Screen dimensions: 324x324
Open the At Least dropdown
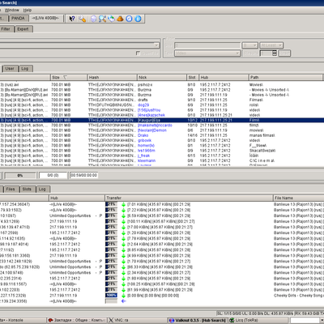coord(271,45)
